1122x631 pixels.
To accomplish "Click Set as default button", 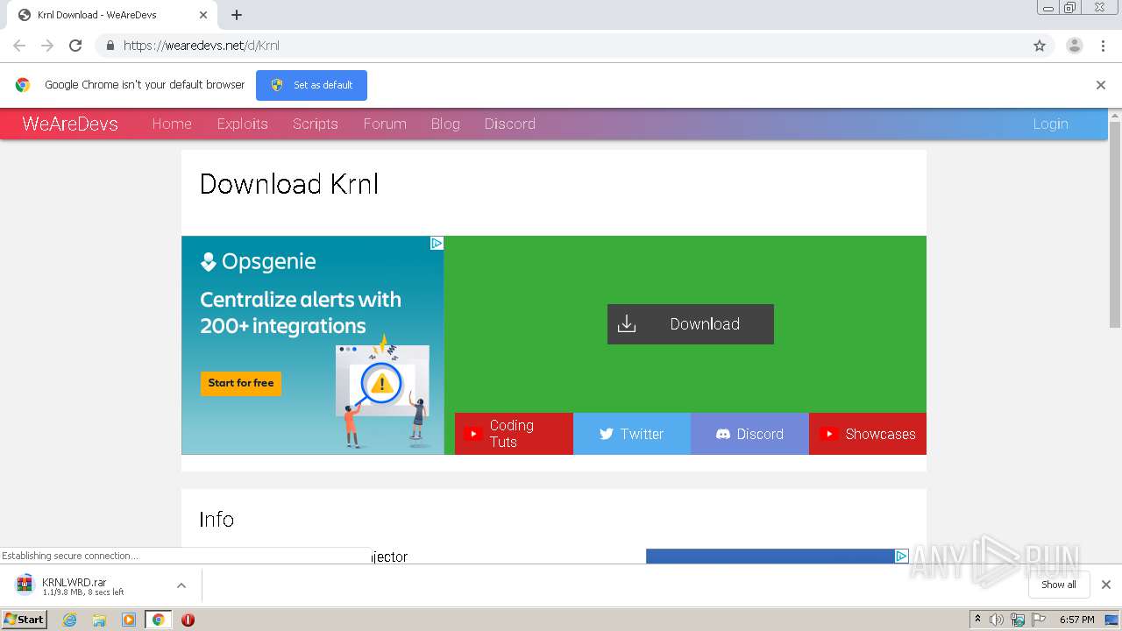I will pyautogui.click(x=311, y=85).
